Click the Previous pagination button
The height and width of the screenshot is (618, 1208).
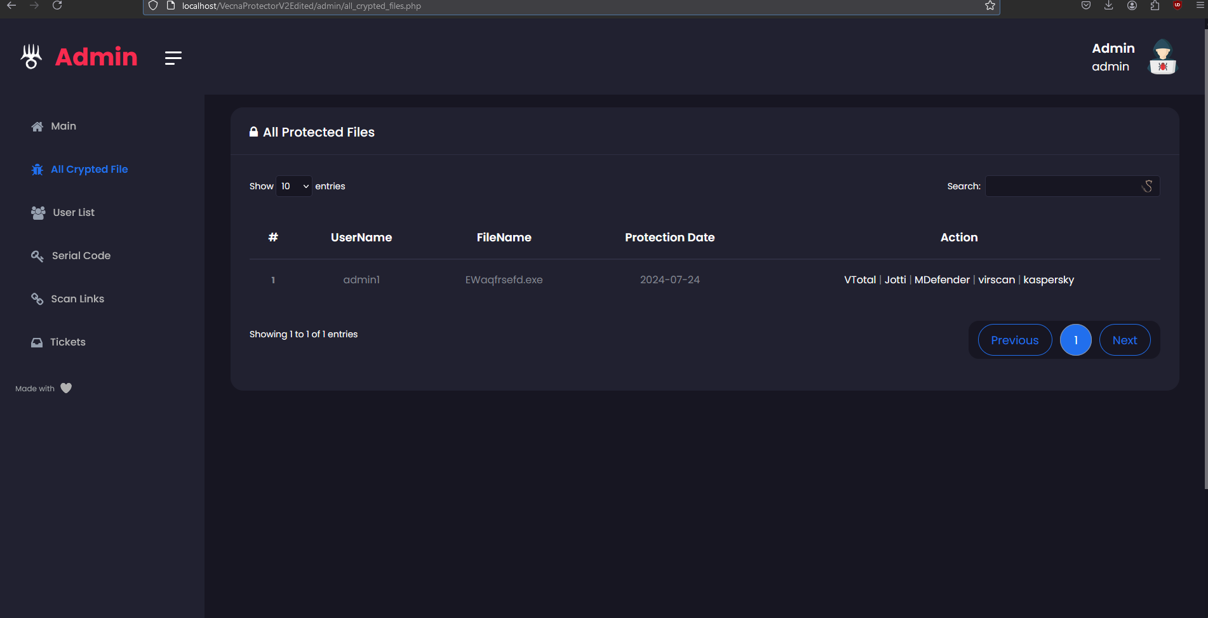click(x=1015, y=340)
